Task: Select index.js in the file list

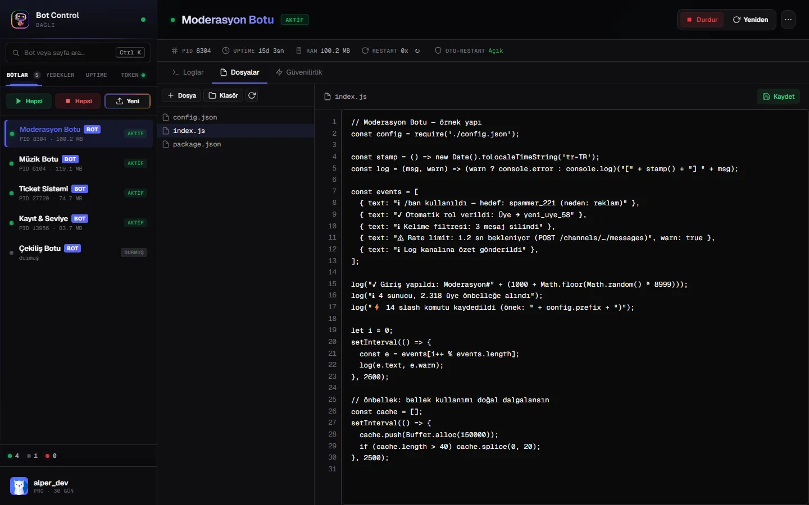Action: click(236, 131)
